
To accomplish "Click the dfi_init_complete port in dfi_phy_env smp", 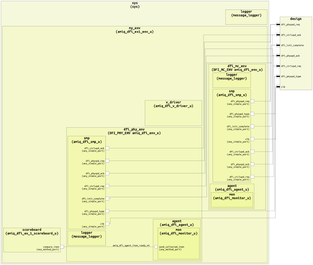I will coord(108,199).
